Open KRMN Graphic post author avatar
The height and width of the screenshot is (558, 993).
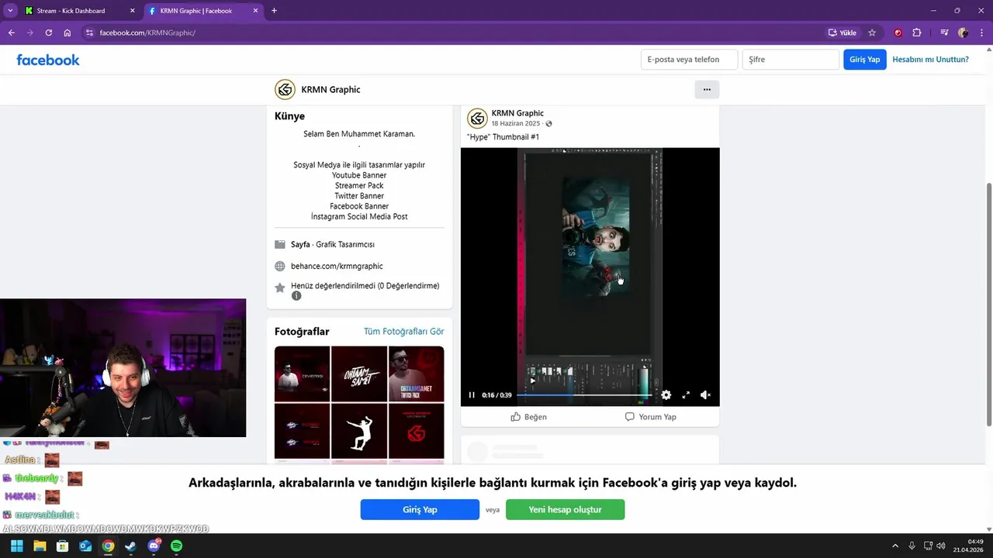pos(477,118)
